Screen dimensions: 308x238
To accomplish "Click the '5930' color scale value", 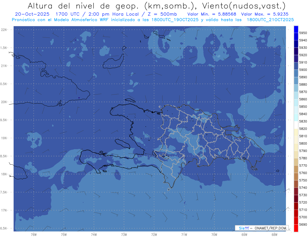I will [303, 47].
